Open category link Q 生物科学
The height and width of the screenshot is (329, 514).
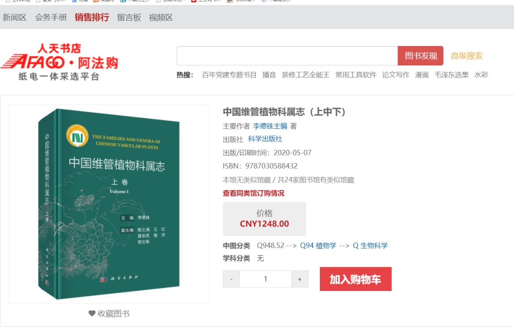[370, 245]
